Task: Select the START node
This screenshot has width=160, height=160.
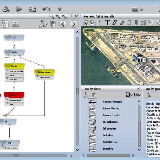Action: (x=14, y=37)
